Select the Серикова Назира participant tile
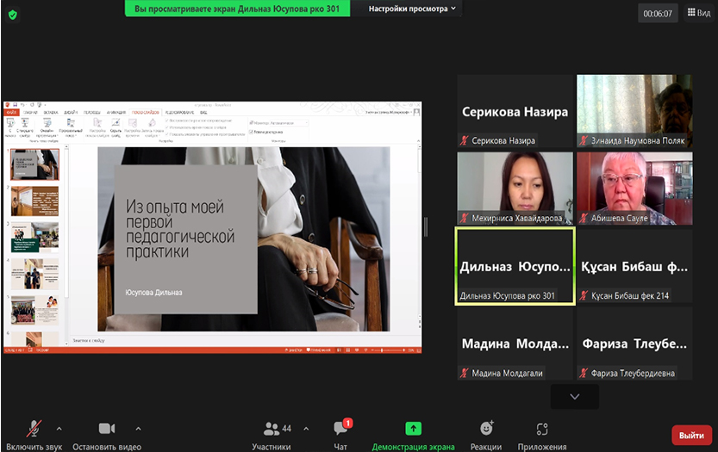 pos(515,110)
